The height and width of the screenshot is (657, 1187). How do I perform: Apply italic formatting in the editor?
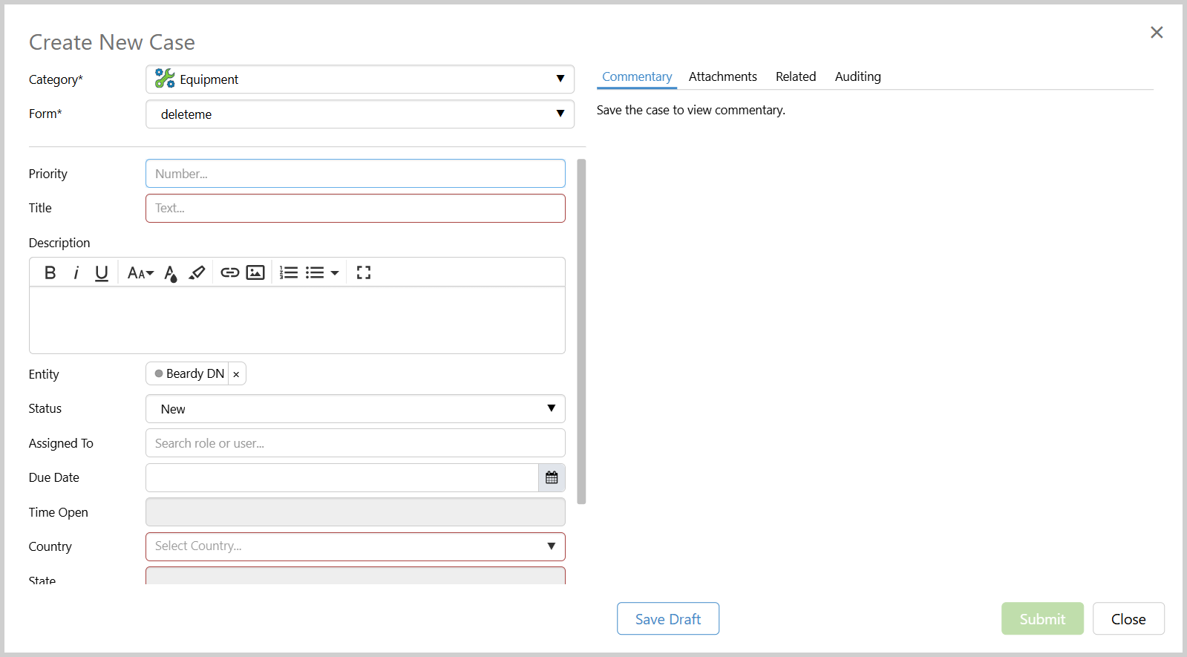click(x=76, y=272)
